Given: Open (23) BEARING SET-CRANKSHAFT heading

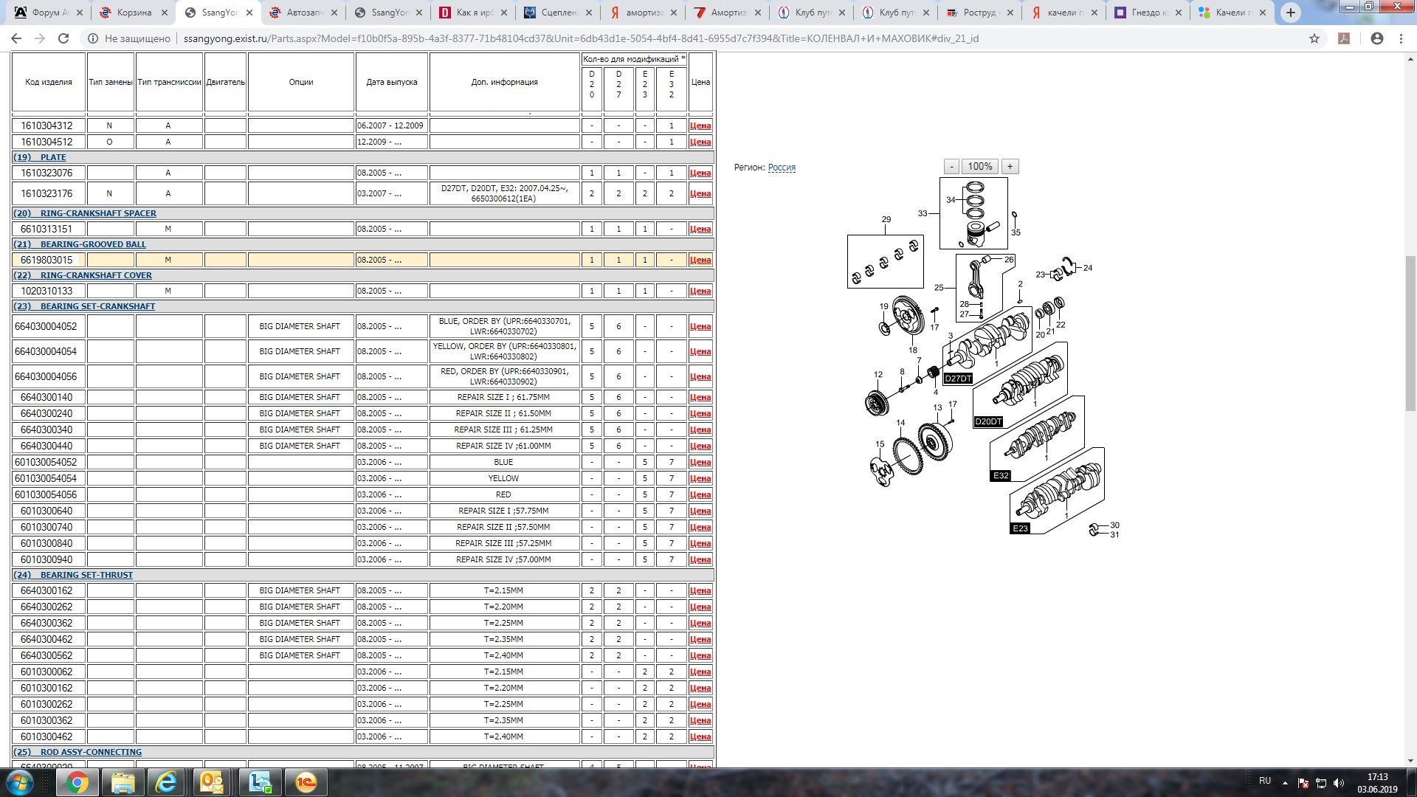Looking at the screenshot, I should click(x=84, y=306).
